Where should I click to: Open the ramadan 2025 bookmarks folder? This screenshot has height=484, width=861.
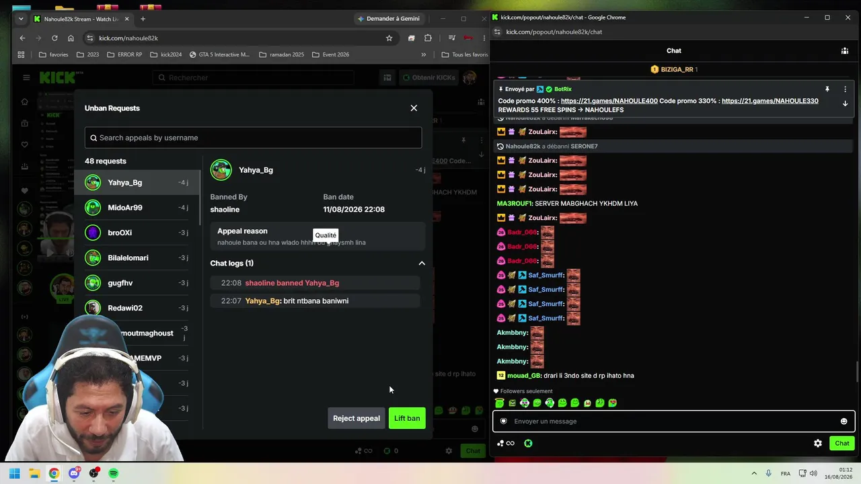point(282,54)
